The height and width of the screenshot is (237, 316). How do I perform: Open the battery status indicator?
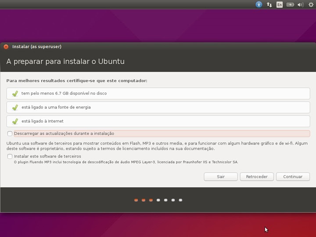click(290, 5)
